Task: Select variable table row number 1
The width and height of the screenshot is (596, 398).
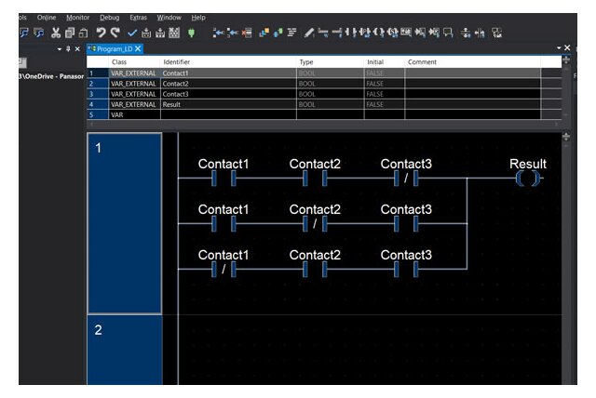Action: [98, 73]
